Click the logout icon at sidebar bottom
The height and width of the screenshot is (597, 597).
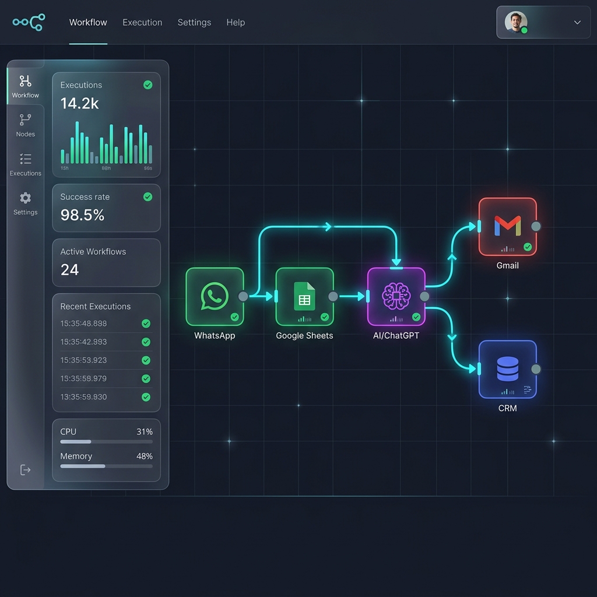[25, 470]
